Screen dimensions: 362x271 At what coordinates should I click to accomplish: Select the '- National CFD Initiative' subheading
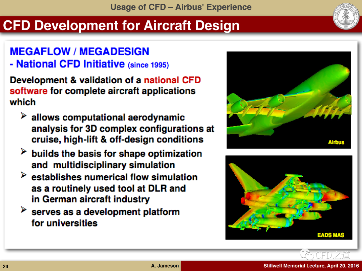pyautogui.click(x=67, y=64)
